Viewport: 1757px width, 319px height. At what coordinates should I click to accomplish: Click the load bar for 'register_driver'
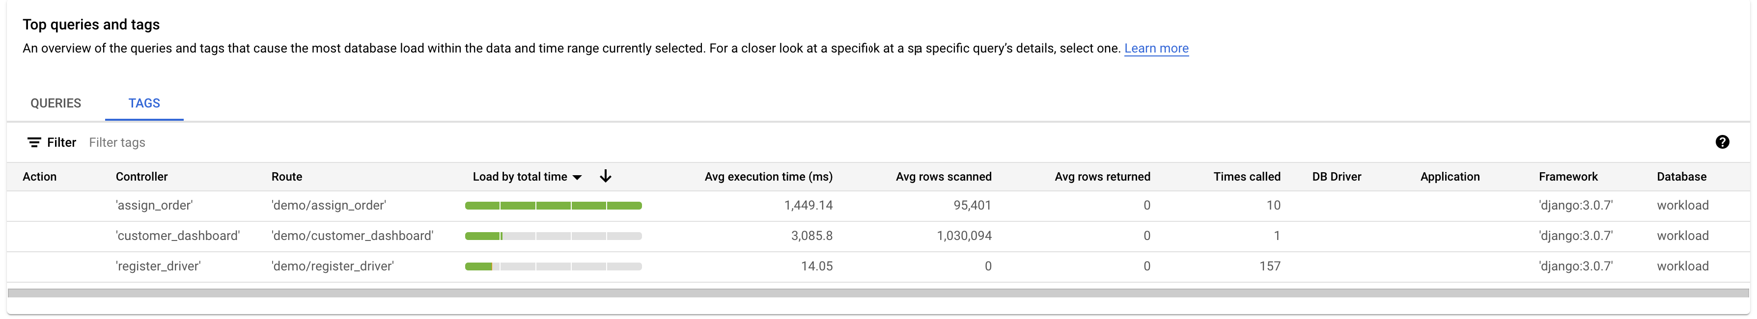pos(553,266)
